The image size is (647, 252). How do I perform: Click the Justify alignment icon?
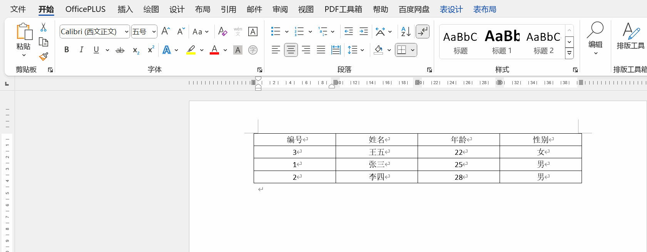pos(321,50)
